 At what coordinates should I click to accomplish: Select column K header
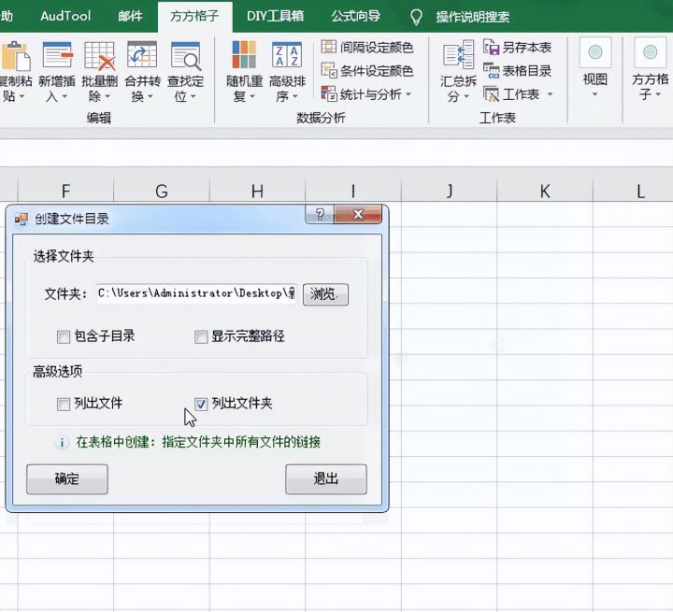pos(545,191)
